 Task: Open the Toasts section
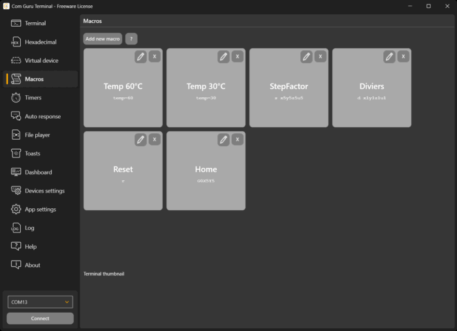click(x=32, y=153)
